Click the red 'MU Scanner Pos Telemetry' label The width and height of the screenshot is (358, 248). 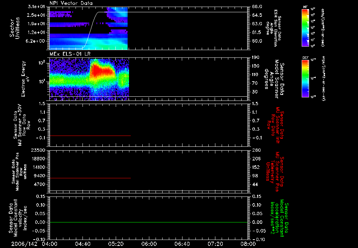(x=275, y=172)
